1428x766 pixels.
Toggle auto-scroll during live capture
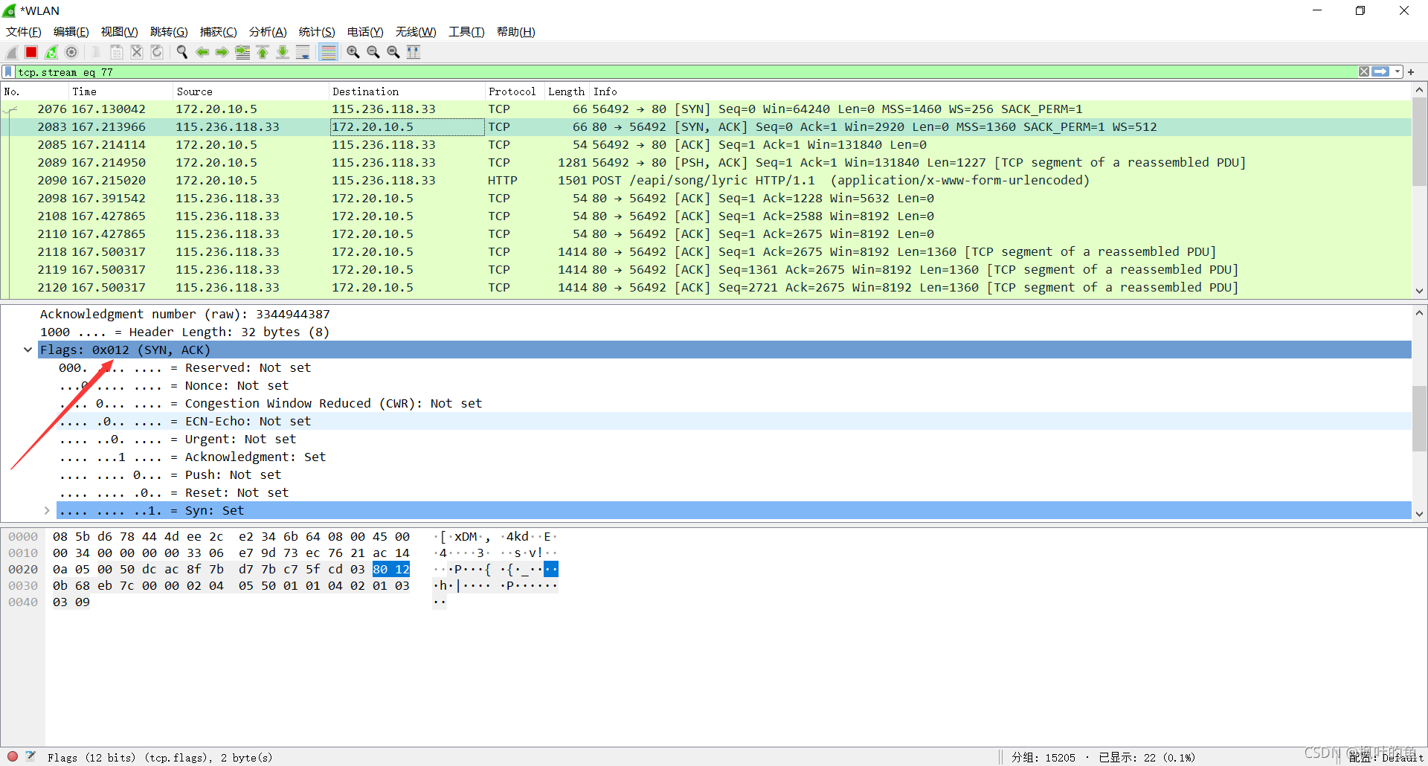303,52
